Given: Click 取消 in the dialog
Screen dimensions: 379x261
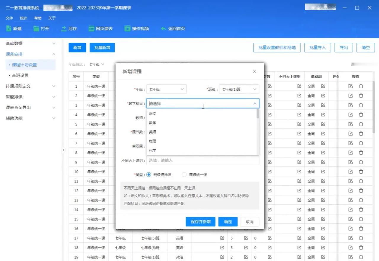Looking at the screenshot, I should (x=250, y=222).
